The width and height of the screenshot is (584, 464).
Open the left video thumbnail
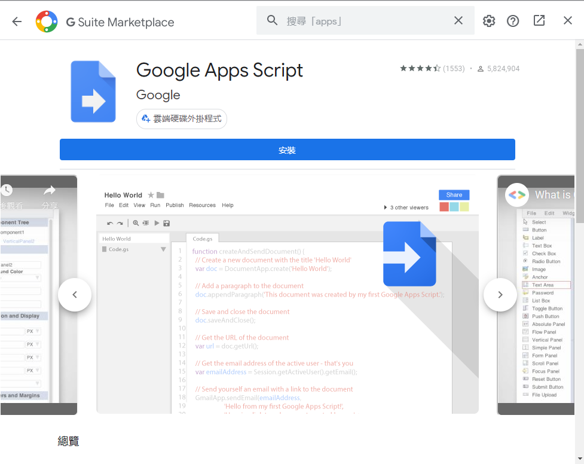coord(39,295)
